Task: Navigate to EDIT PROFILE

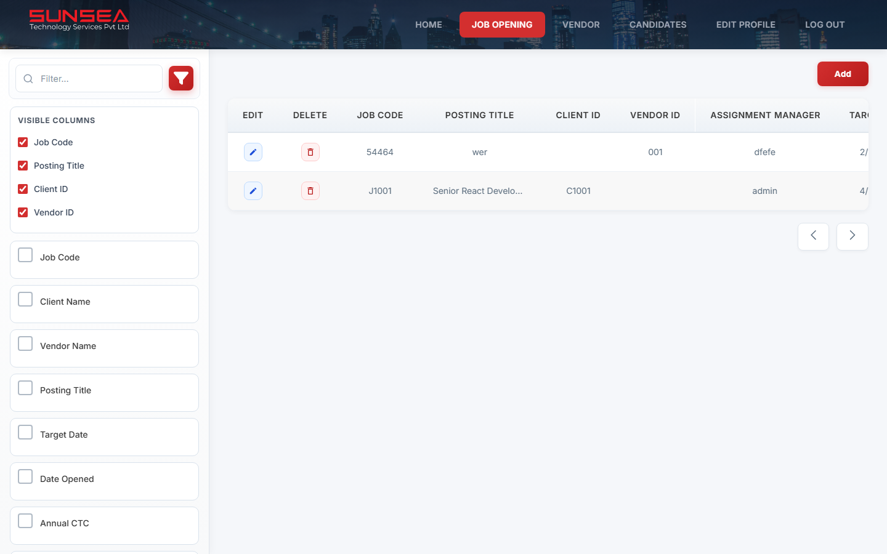Action: [745, 25]
